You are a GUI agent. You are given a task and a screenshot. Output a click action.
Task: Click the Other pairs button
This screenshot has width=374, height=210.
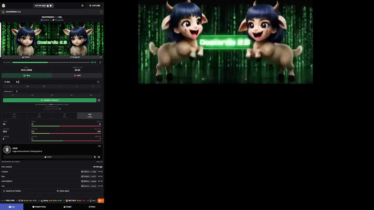pyautogui.click(x=63, y=191)
